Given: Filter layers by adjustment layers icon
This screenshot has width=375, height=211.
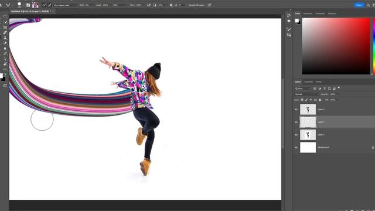Looking at the screenshot, I should (x=320, y=89).
